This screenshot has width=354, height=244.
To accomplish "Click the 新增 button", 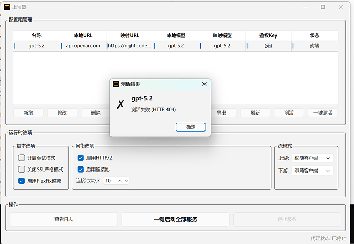I will point(28,113).
